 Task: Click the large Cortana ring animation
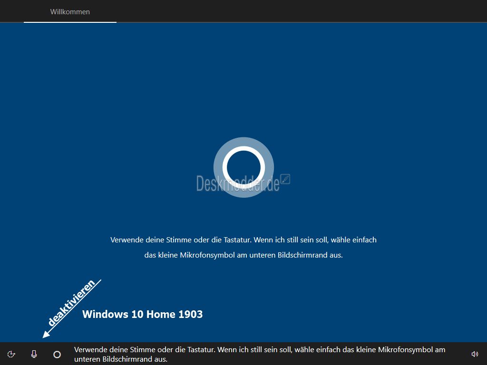point(243,167)
